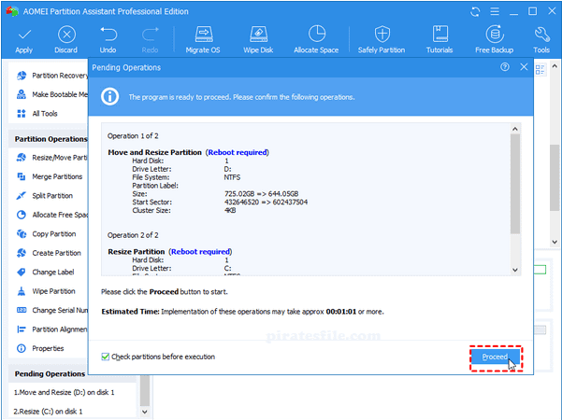Click the AOMEI app logo icon

point(12,11)
